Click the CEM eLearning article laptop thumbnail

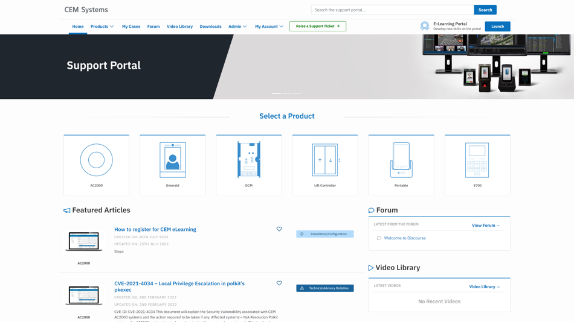point(83,241)
